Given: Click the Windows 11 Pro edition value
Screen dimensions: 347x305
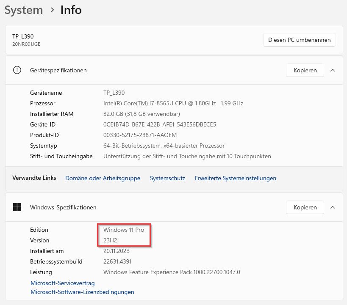Looking at the screenshot, I should (x=123, y=230).
